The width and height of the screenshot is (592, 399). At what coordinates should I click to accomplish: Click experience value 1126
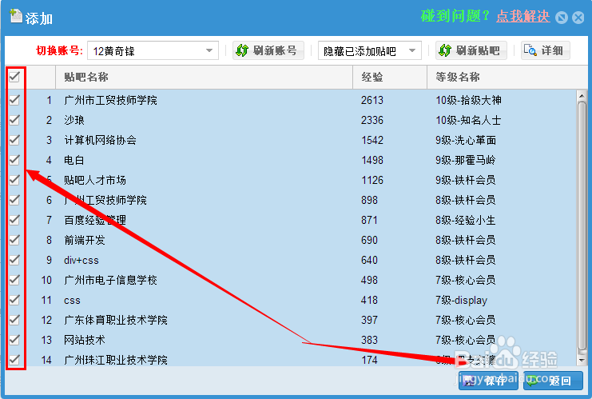point(372,180)
